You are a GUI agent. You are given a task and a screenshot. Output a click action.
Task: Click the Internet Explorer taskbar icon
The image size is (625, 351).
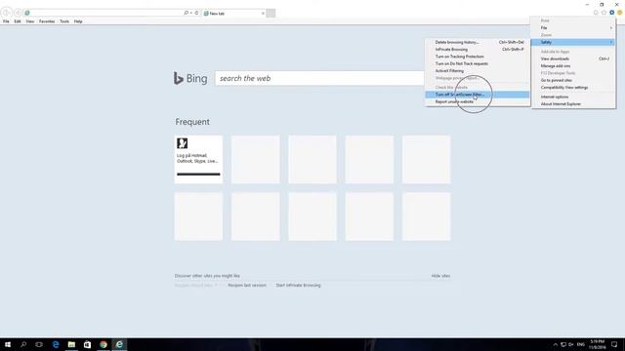coord(119,344)
